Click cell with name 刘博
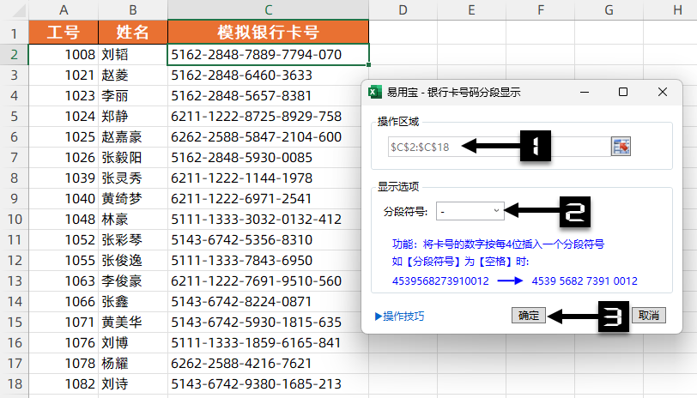This screenshot has height=398, width=697. 133,342
